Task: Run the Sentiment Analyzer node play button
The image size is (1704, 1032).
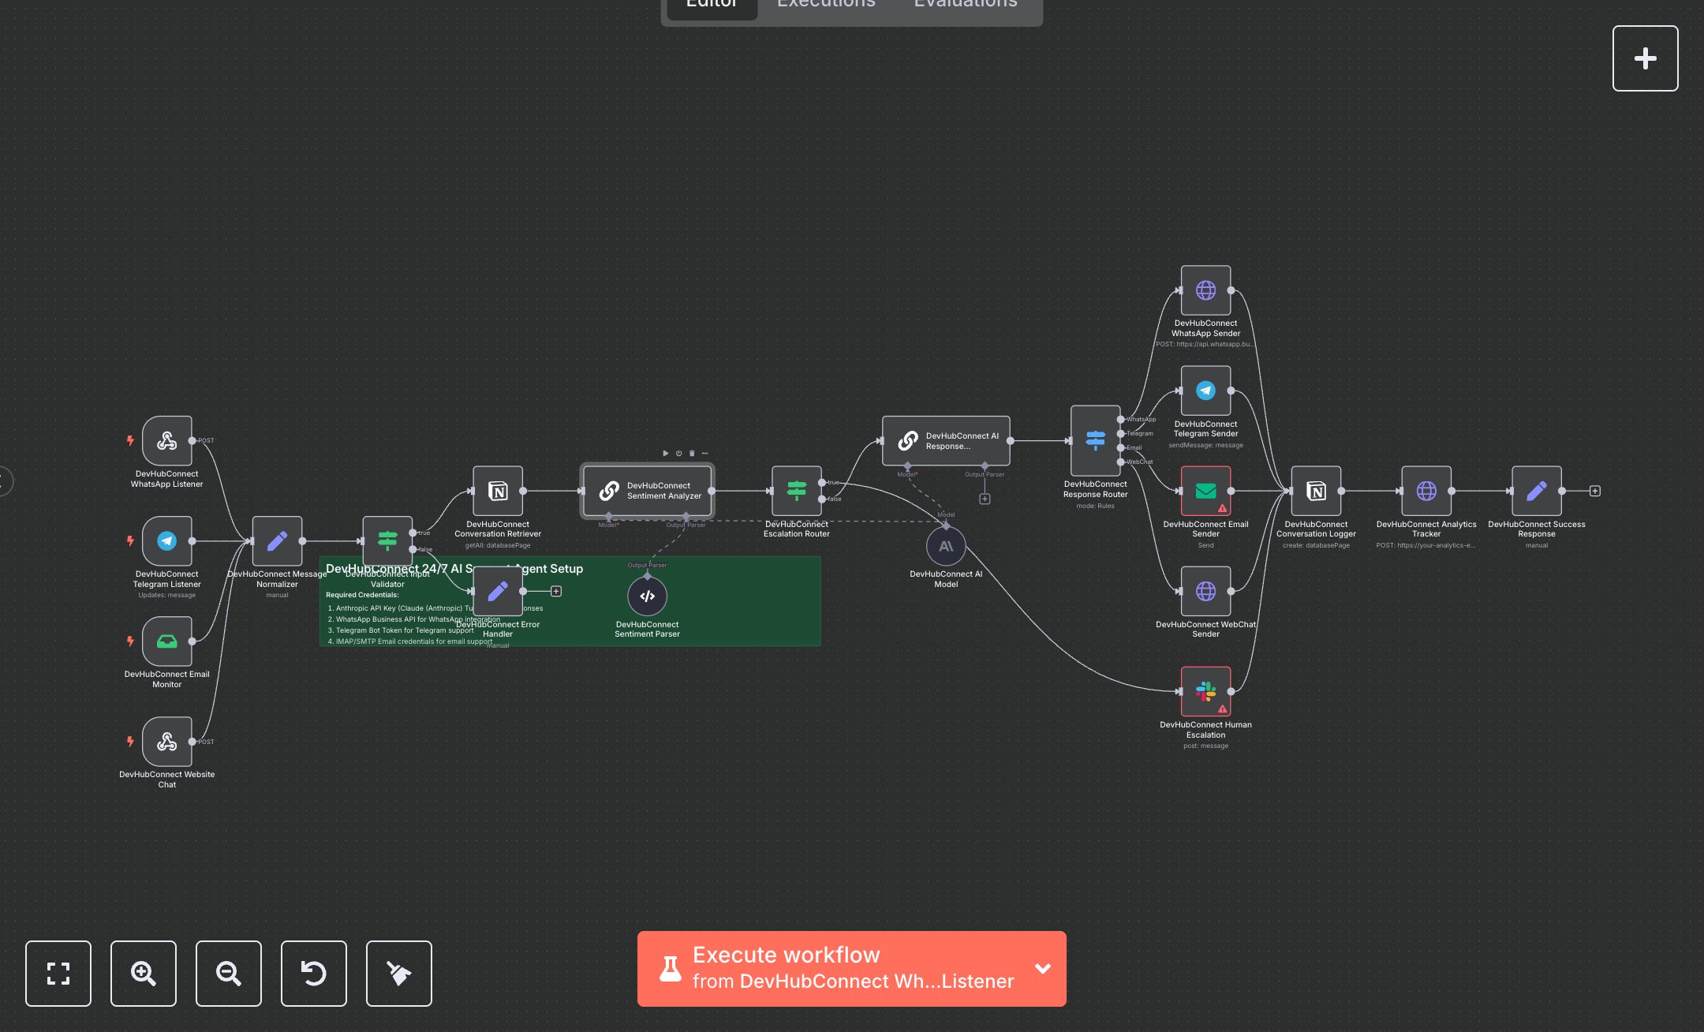Action: 665,454
